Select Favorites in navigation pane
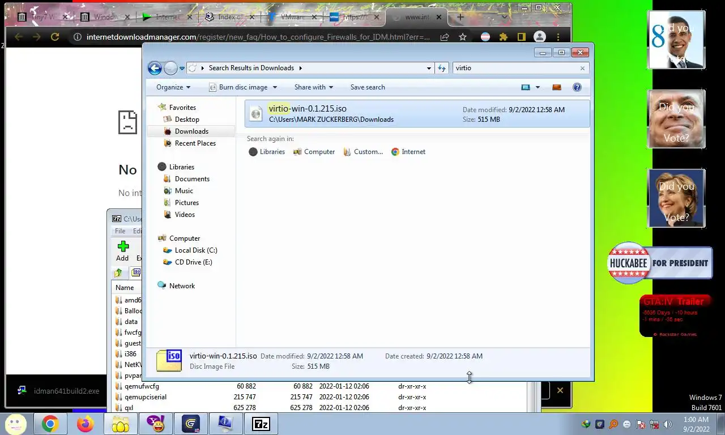Screen dimensions: 725x435 pyautogui.click(x=182, y=108)
